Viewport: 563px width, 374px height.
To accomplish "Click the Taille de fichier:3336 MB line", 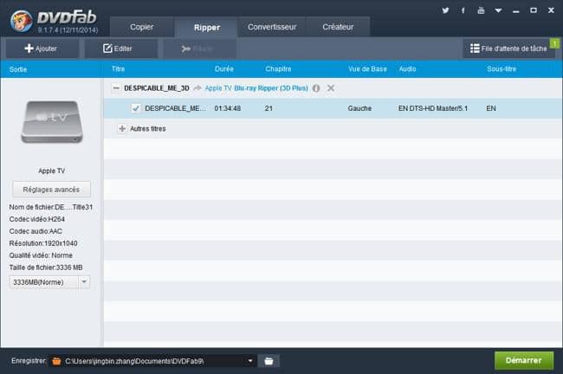I will pos(46,268).
